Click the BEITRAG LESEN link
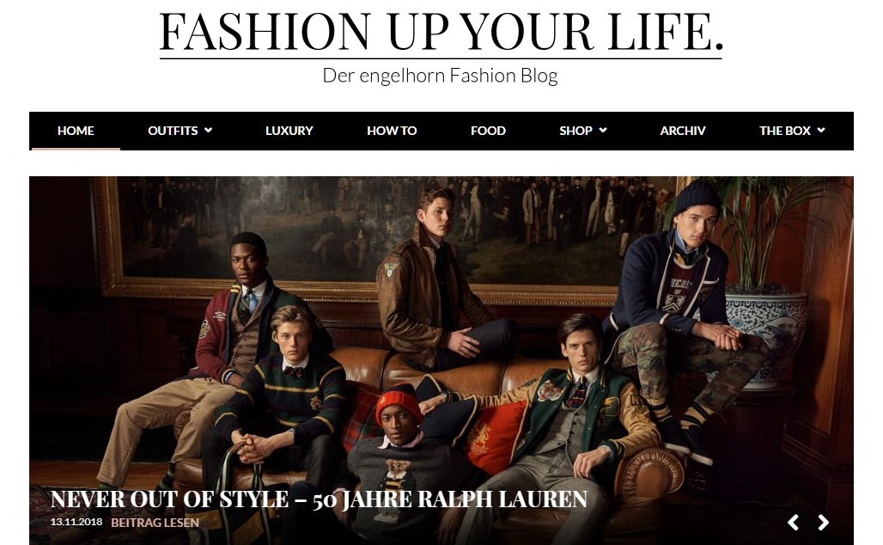 tap(155, 523)
